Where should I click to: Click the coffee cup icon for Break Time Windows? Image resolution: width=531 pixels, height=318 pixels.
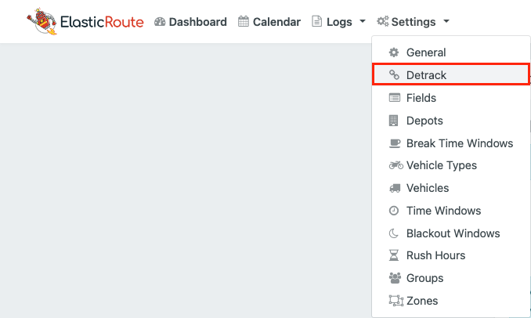coord(395,143)
